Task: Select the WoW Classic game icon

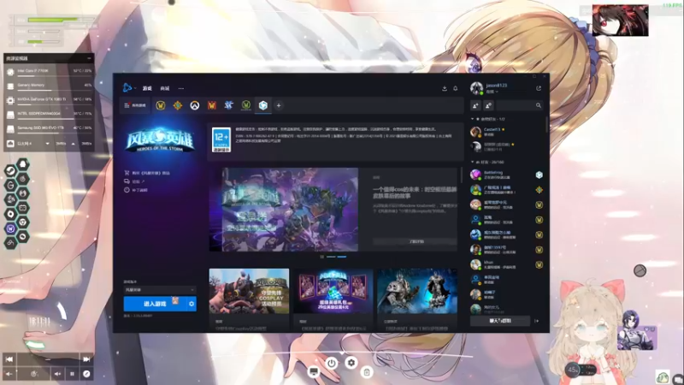Action: tap(246, 105)
